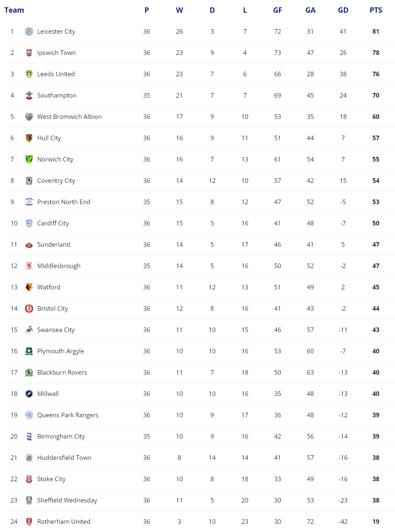
Task: Click the Norwich City canary badge
Action: [x=29, y=159]
